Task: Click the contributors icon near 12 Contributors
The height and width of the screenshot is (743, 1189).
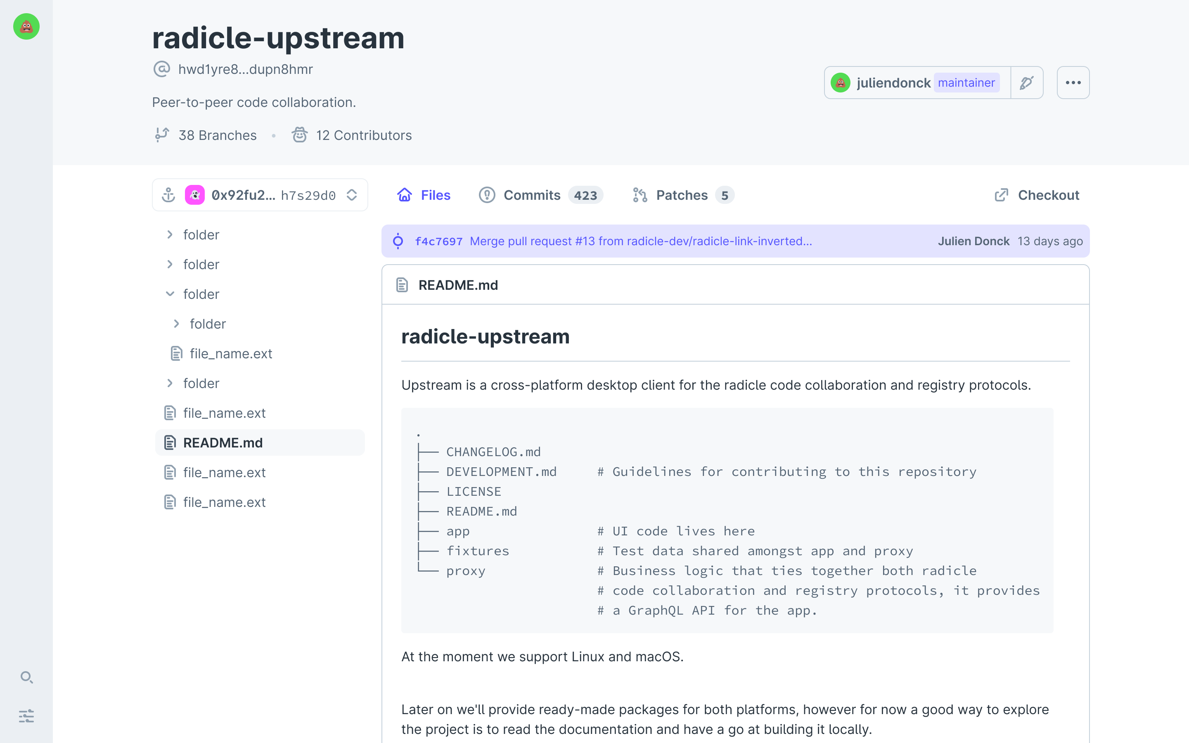Action: tap(300, 135)
